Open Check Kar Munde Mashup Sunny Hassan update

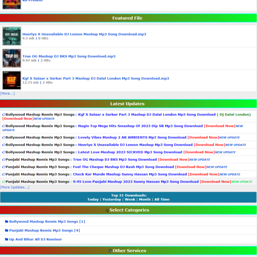click(x=130, y=174)
